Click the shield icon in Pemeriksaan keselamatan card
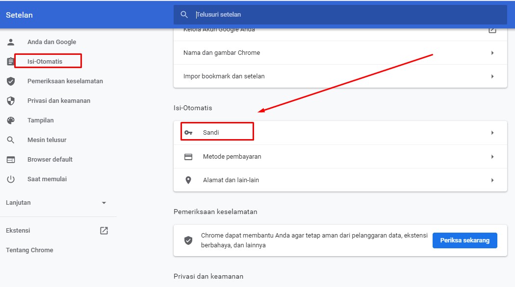Image resolution: width=515 pixels, height=287 pixels. point(188,240)
